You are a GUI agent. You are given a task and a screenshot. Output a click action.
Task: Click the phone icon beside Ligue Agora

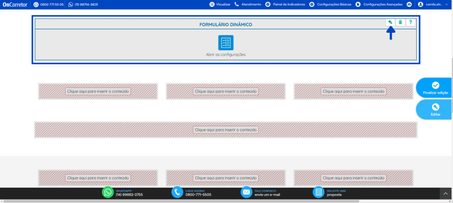(177, 192)
